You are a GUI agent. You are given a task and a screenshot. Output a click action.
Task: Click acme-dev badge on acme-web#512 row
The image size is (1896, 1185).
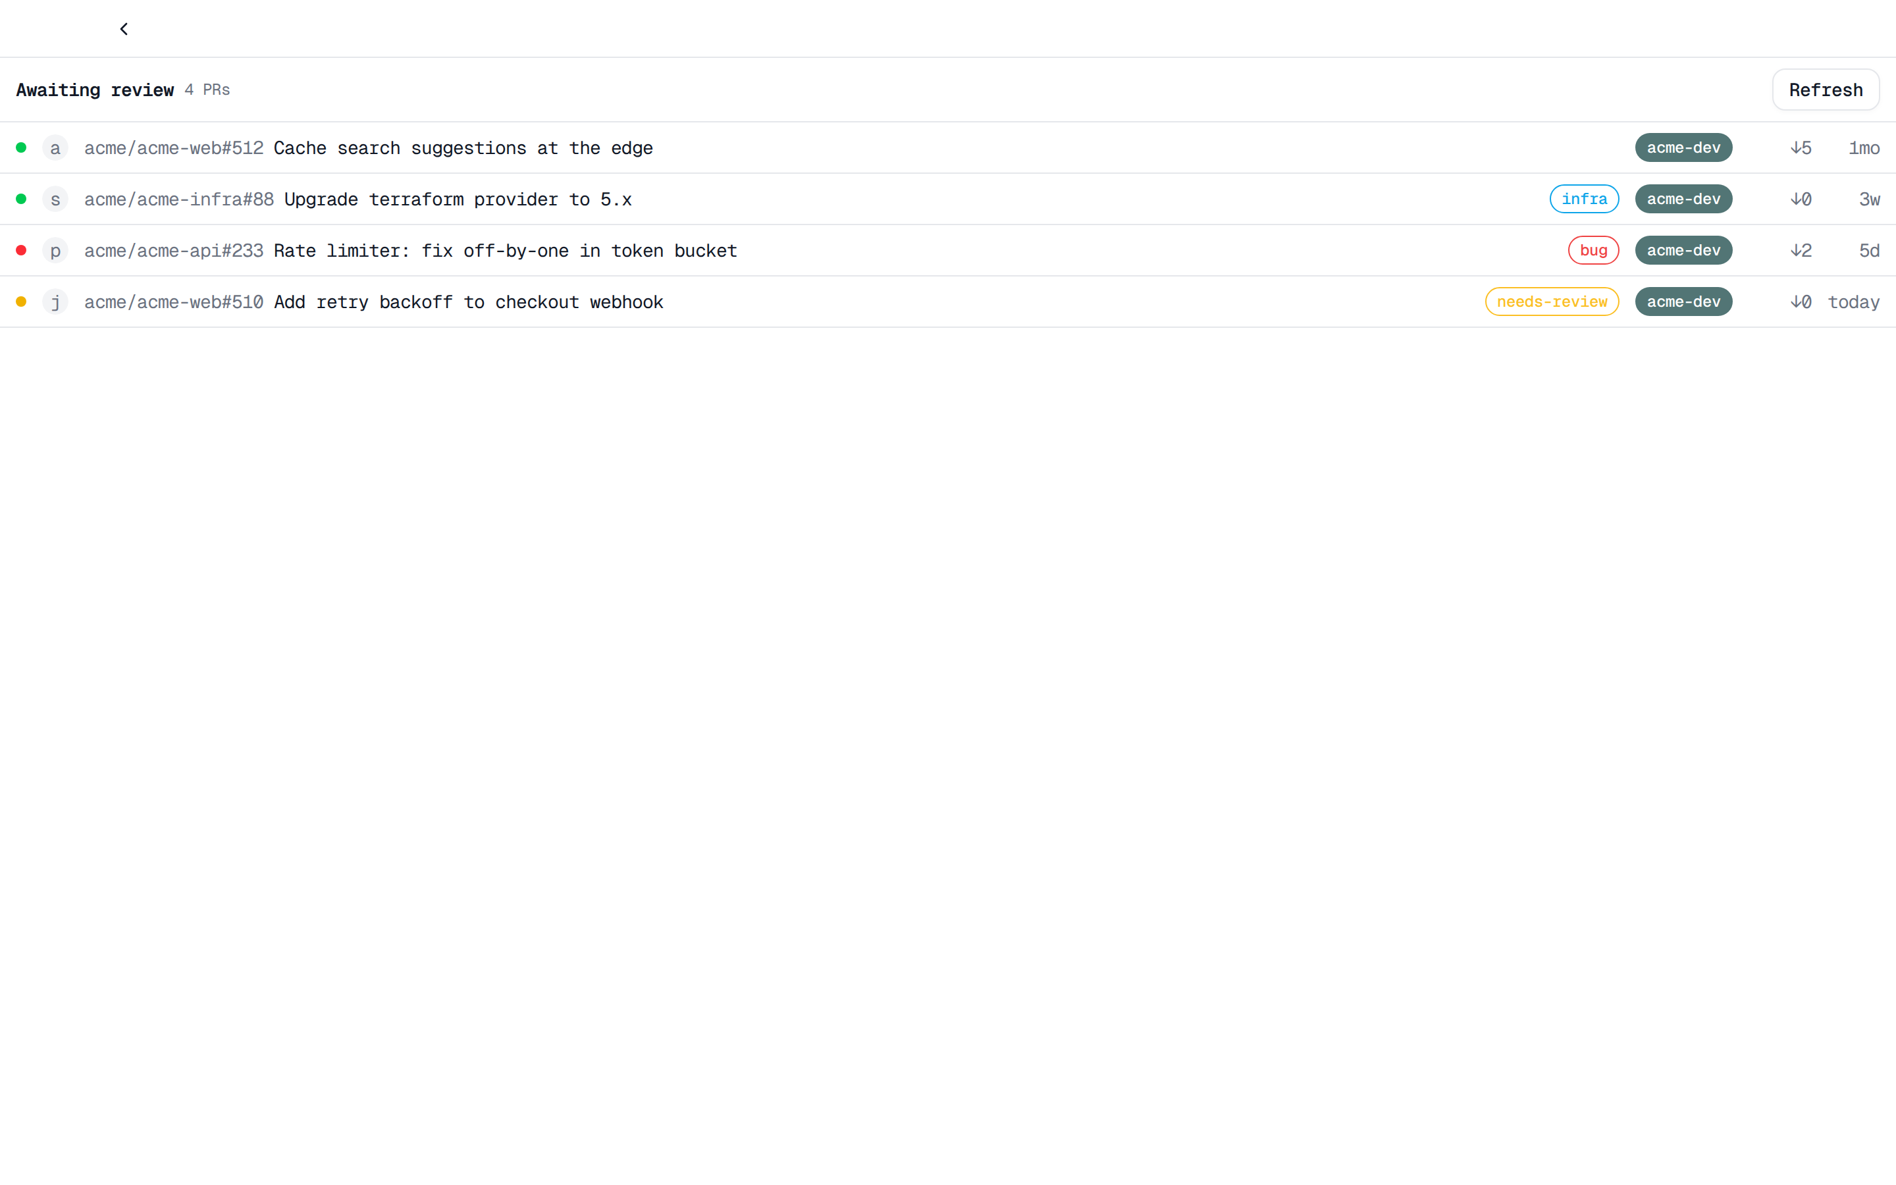point(1683,147)
